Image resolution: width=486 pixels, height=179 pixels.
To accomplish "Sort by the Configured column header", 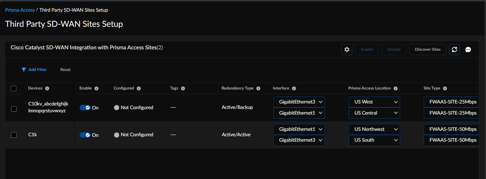I will coord(124,88).
